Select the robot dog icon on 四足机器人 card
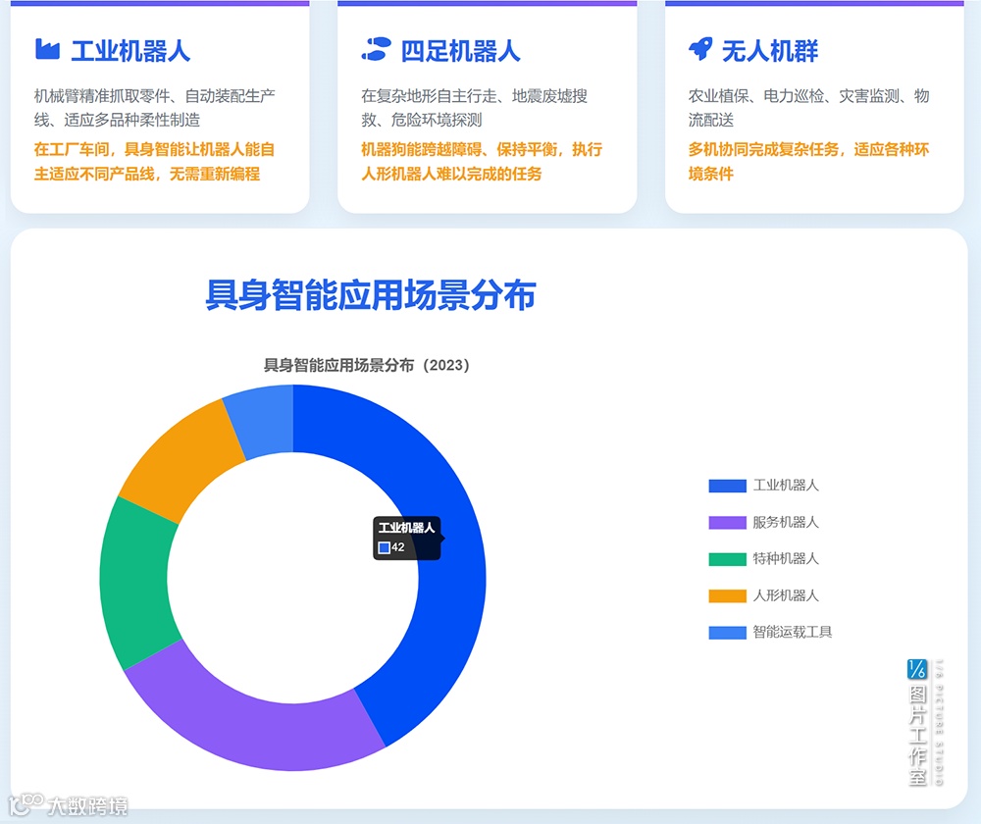Screen dimensions: 981x824 point(376,48)
